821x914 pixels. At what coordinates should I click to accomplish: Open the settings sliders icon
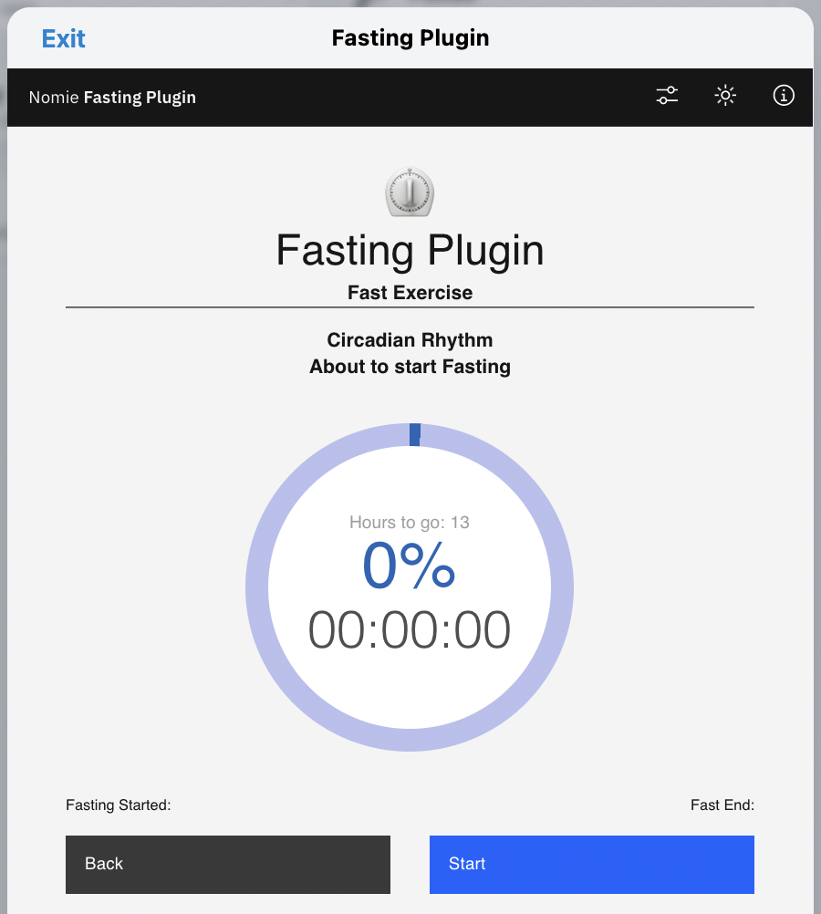tap(667, 96)
